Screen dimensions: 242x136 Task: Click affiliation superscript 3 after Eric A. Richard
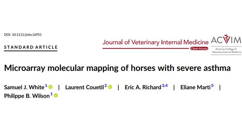pyautogui.click(x=163, y=86)
